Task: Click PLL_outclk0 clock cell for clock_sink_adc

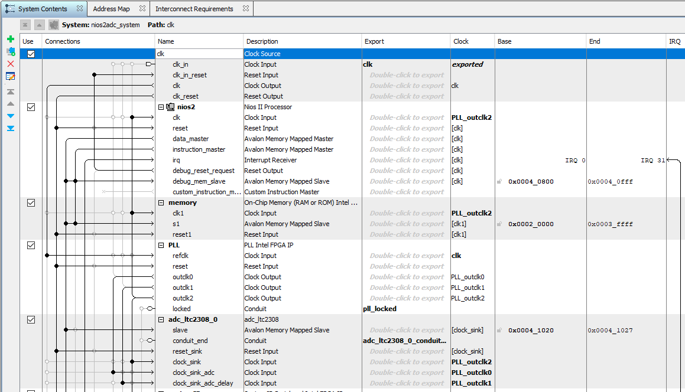Action: 472,373
